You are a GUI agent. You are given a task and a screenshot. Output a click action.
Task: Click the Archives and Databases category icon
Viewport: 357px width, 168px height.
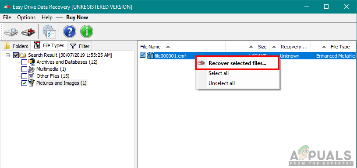[x=32, y=62]
